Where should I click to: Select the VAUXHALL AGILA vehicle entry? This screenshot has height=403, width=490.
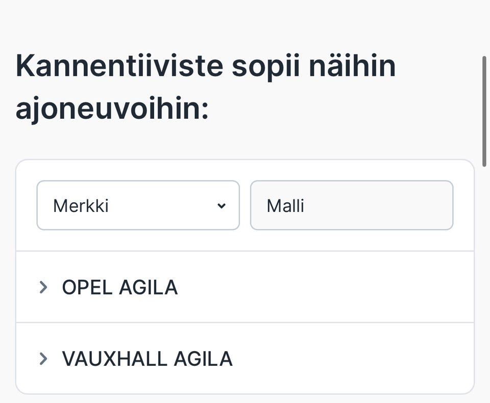[146, 359]
